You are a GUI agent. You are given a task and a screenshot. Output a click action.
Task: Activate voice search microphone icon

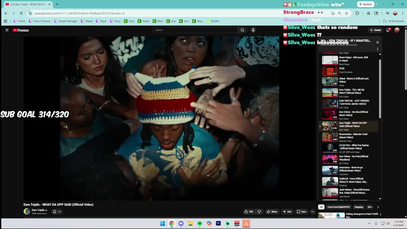click(x=253, y=30)
